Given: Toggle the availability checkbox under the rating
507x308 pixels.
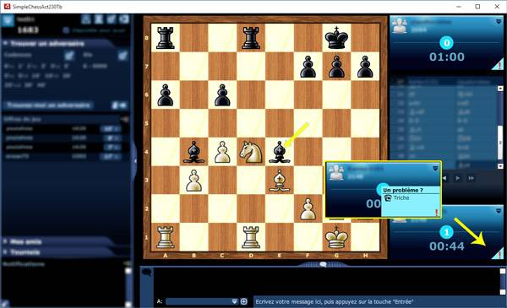Looking at the screenshot, I should coord(66,30).
